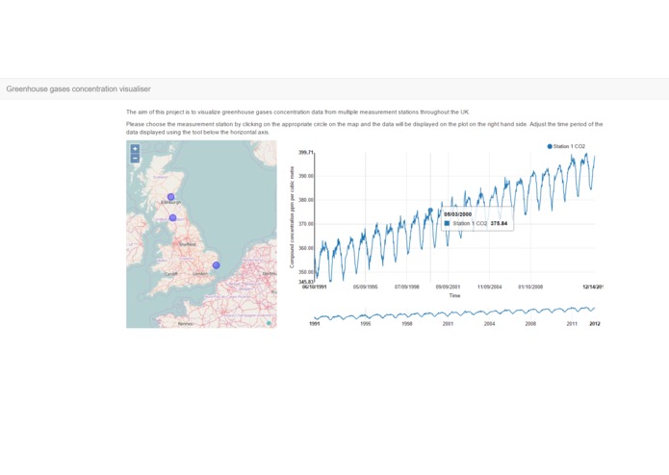Click the tooltip date 05/03/2000
669x475 pixels.
pos(457,214)
